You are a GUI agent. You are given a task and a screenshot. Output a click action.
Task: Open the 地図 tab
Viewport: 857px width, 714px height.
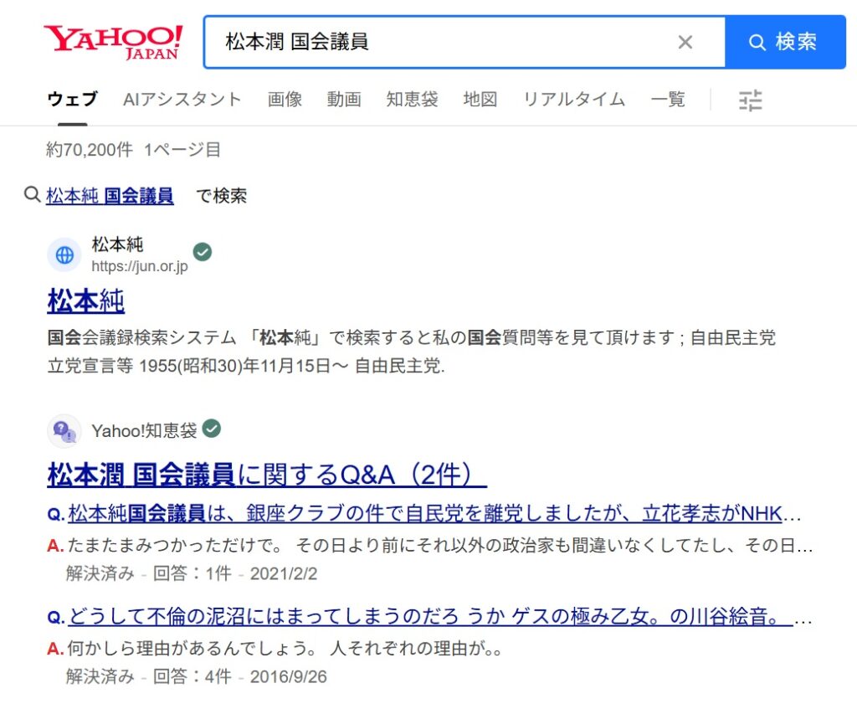480,100
